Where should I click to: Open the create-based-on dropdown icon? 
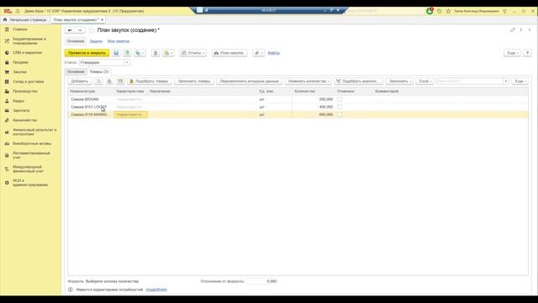[140, 53]
